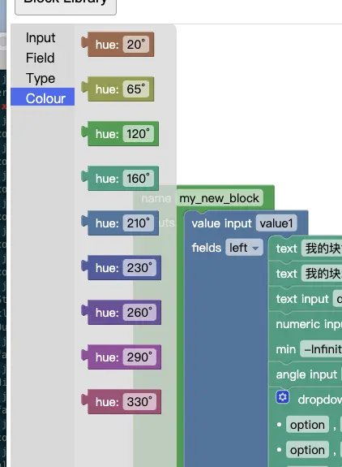The width and height of the screenshot is (342, 467).
Task: Pick the hue 160° colour block
Action: coord(120,179)
